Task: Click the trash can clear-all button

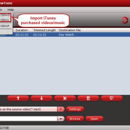Action: click(88, 98)
